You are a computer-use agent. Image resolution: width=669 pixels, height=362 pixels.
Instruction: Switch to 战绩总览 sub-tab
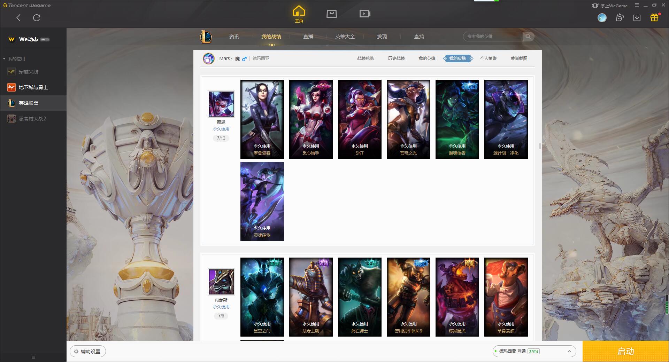click(366, 58)
